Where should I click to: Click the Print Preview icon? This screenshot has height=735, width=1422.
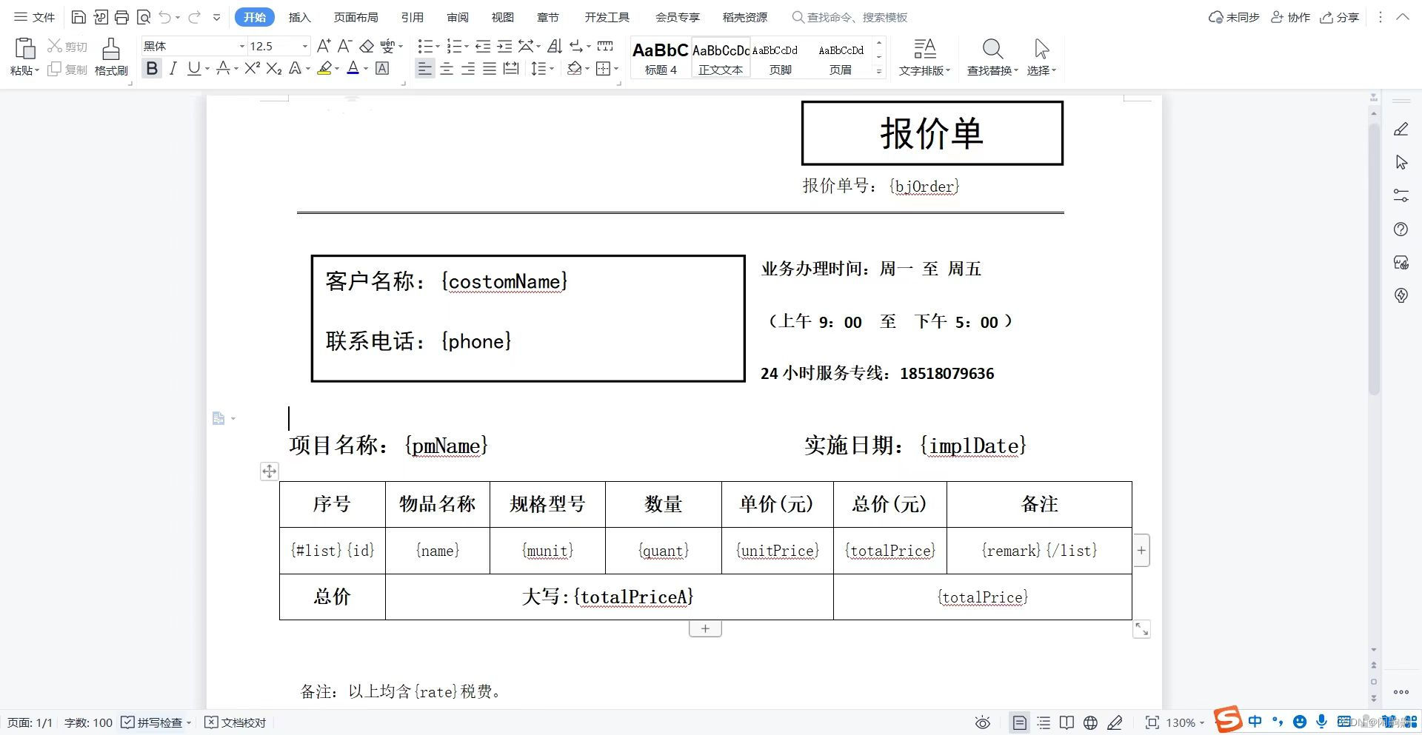click(144, 17)
